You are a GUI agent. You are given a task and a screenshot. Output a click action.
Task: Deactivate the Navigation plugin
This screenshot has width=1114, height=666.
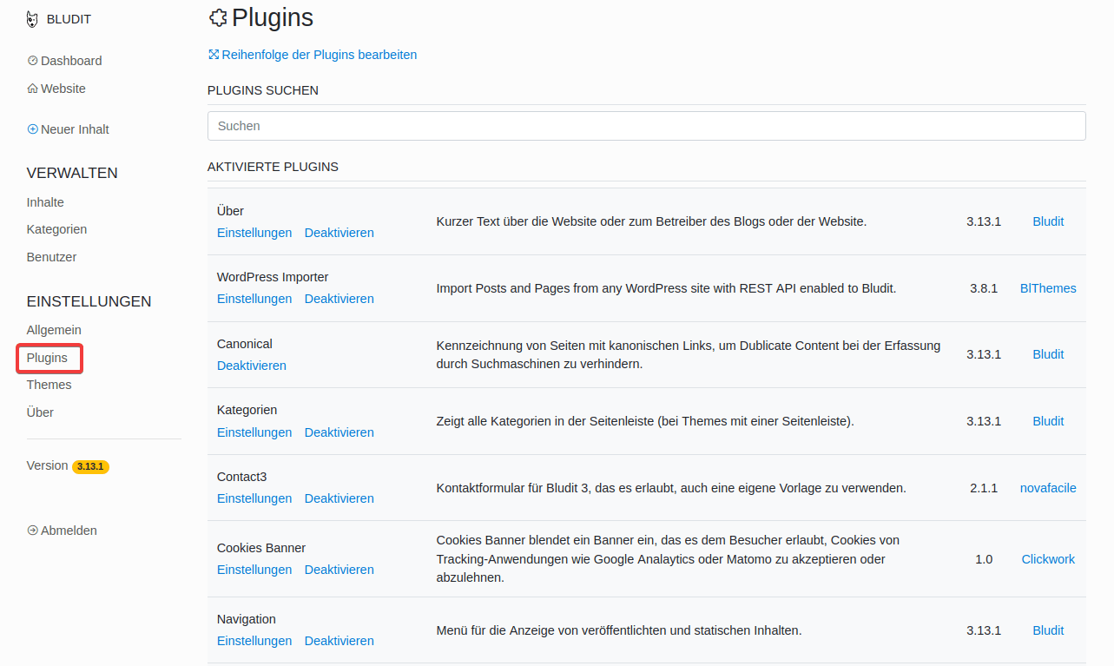339,641
